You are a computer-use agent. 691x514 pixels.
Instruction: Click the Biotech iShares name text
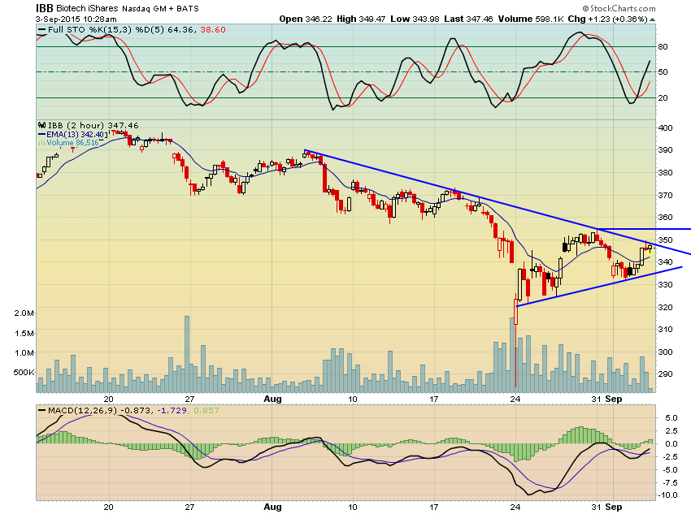(87, 8)
